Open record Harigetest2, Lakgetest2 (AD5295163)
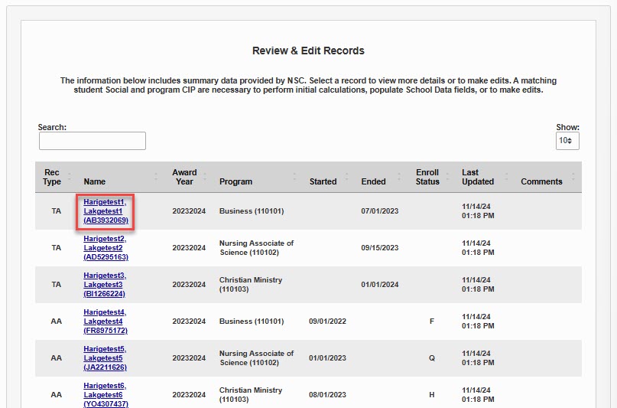This screenshot has height=408, width=617. [106, 248]
